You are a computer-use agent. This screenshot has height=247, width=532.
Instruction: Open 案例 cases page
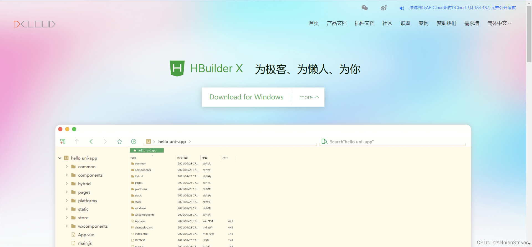423,23
